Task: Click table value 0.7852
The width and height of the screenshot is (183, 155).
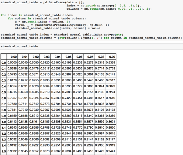Action: 111,104
